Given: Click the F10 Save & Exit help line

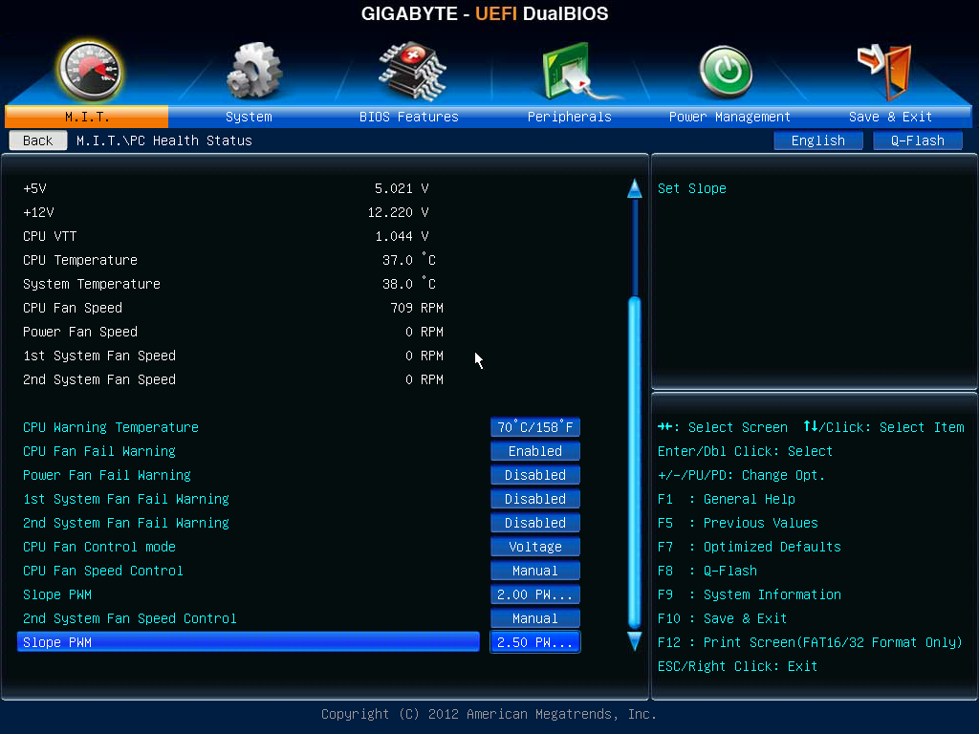Looking at the screenshot, I should (723, 618).
